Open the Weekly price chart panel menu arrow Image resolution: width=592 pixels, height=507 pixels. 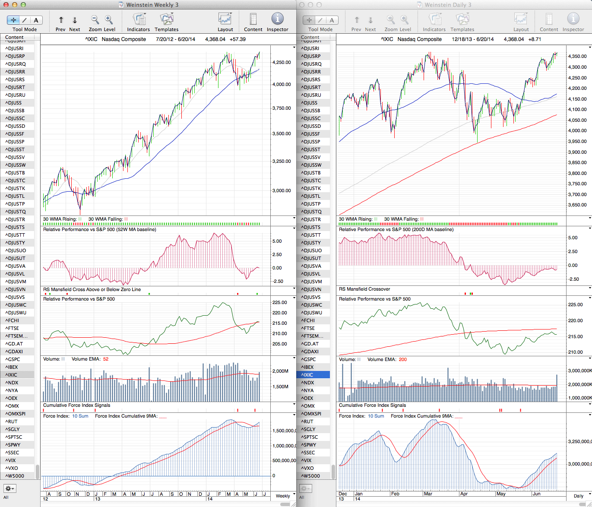tap(294, 47)
